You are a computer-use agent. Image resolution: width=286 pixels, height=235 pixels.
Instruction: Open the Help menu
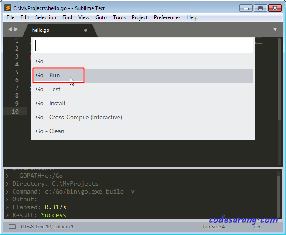pyautogui.click(x=192, y=17)
